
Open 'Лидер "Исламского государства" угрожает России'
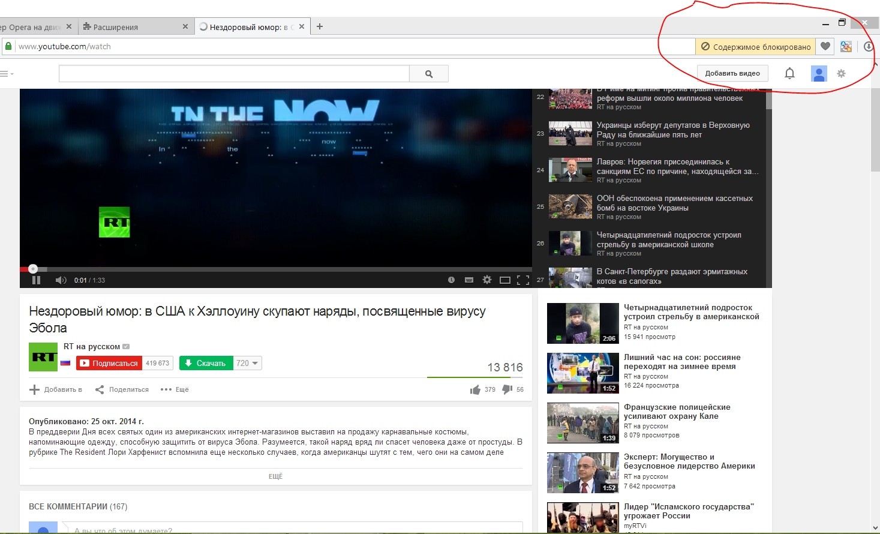click(x=689, y=511)
